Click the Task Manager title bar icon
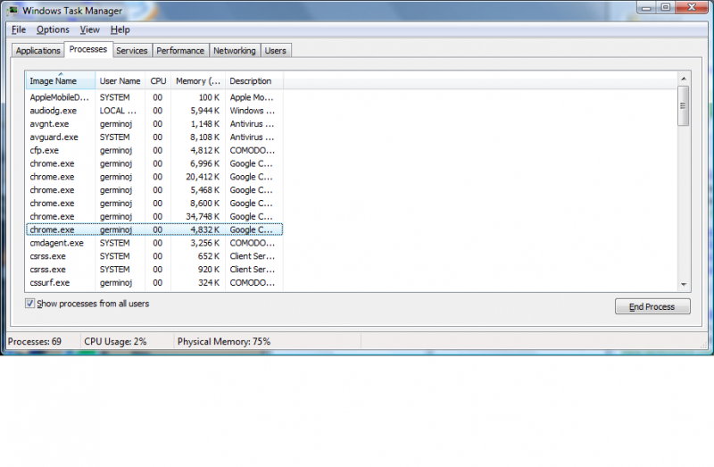 [13, 10]
